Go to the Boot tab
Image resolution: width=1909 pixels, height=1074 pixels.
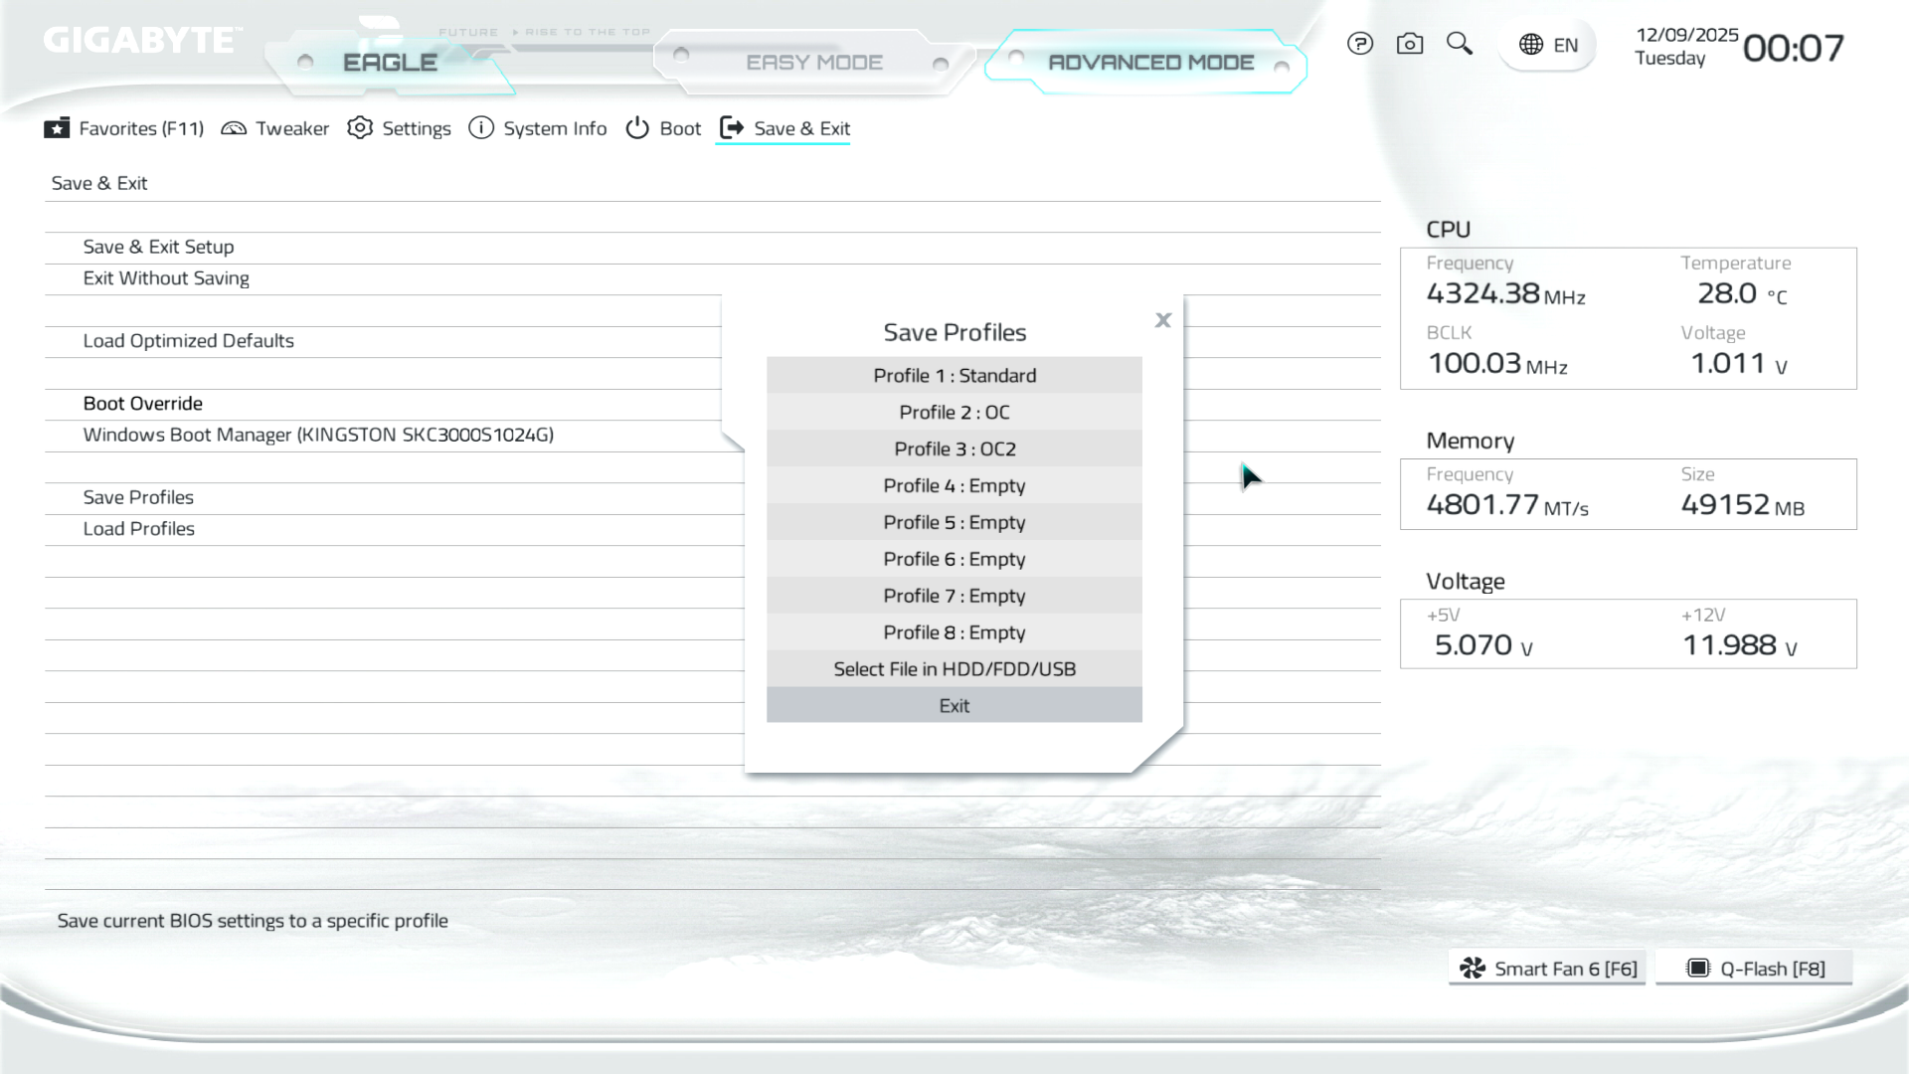coord(663,128)
